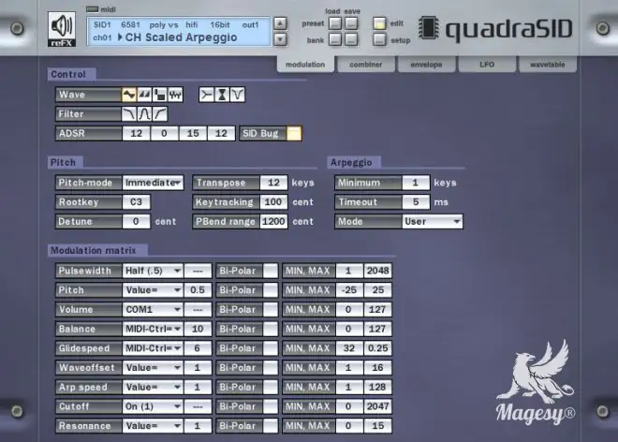Screen dimensions: 618x442
Task: Open the Pitch modulation source dropdown
Action: click(153, 290)
